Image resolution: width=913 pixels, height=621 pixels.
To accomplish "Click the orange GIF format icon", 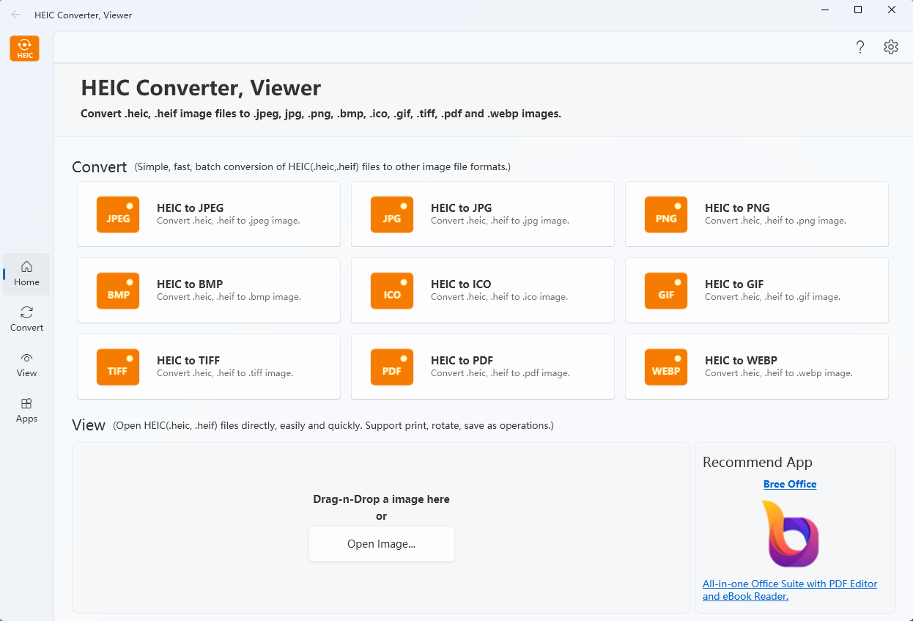I will [666, 291].
